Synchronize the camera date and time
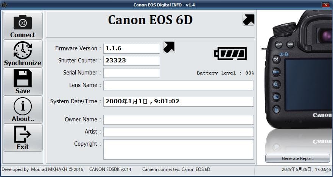The height and width of the screenshot is (177, 333). (x=23, y=54)
